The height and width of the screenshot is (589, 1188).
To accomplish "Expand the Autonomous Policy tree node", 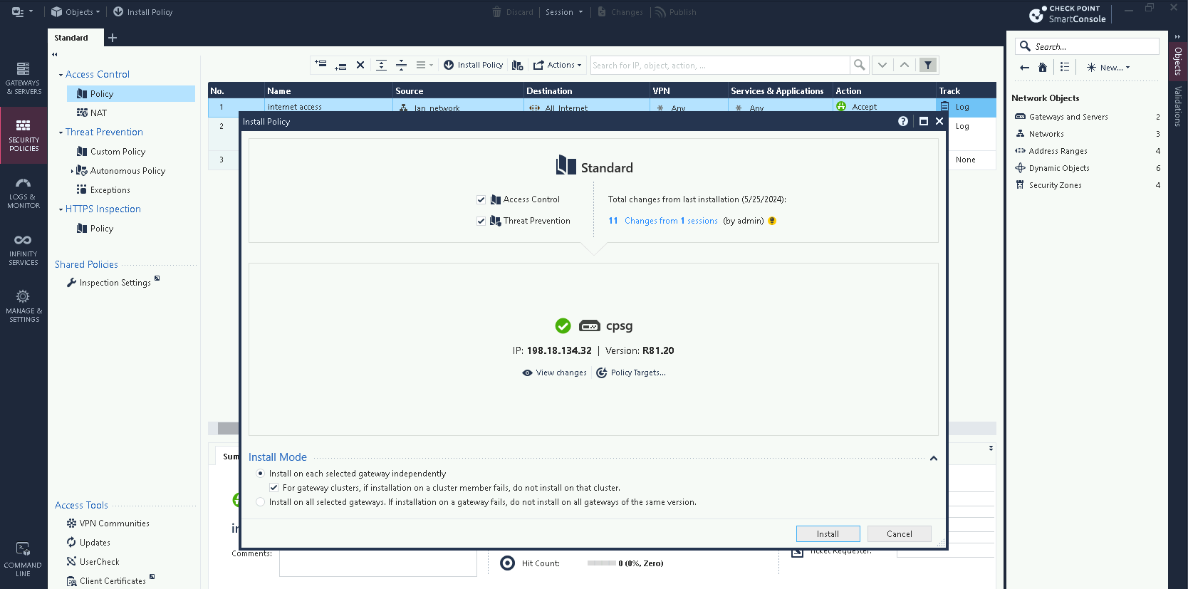I will (72, 171).
